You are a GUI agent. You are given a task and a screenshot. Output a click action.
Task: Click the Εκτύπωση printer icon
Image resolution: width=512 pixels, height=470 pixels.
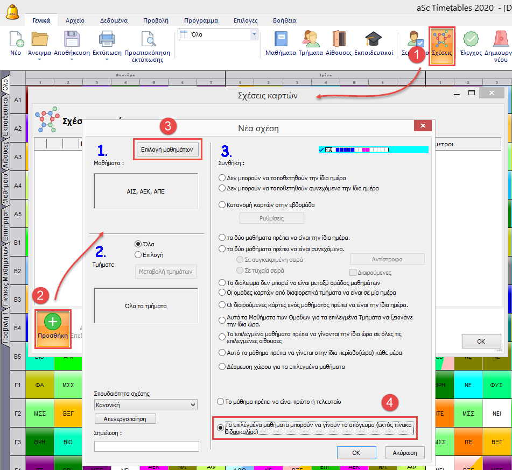click(106, 39)
